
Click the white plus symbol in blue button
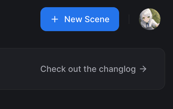(55, 19)
